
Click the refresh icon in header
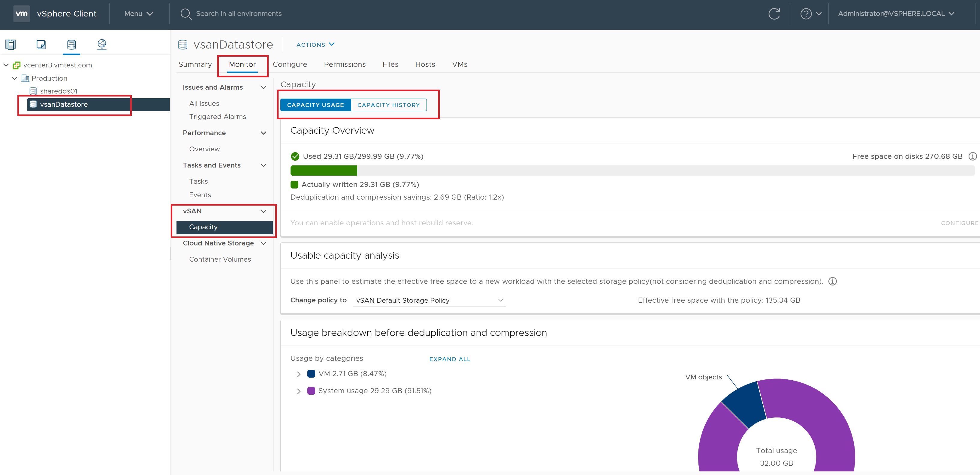774,14
